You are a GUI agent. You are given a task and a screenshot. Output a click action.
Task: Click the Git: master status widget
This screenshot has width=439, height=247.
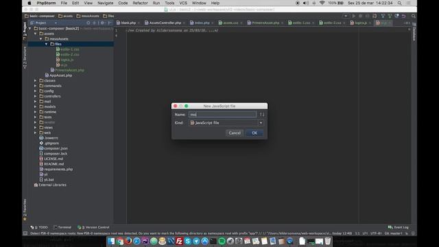point(393,233)
